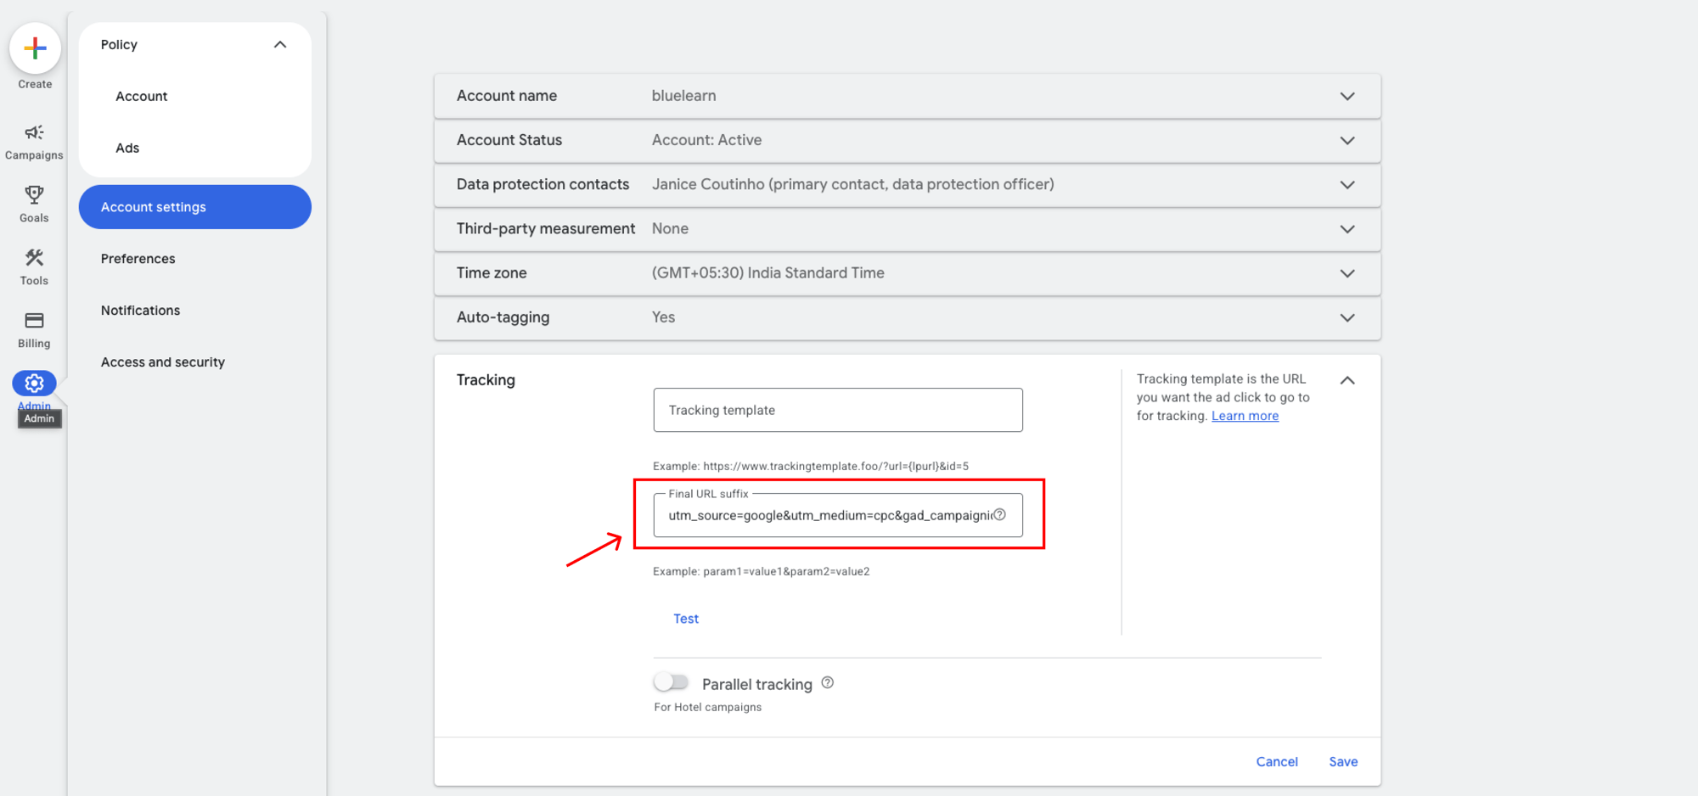1698x796 pixels.
Task: Click the Cancel button
Action: [x=1277, y=762]
